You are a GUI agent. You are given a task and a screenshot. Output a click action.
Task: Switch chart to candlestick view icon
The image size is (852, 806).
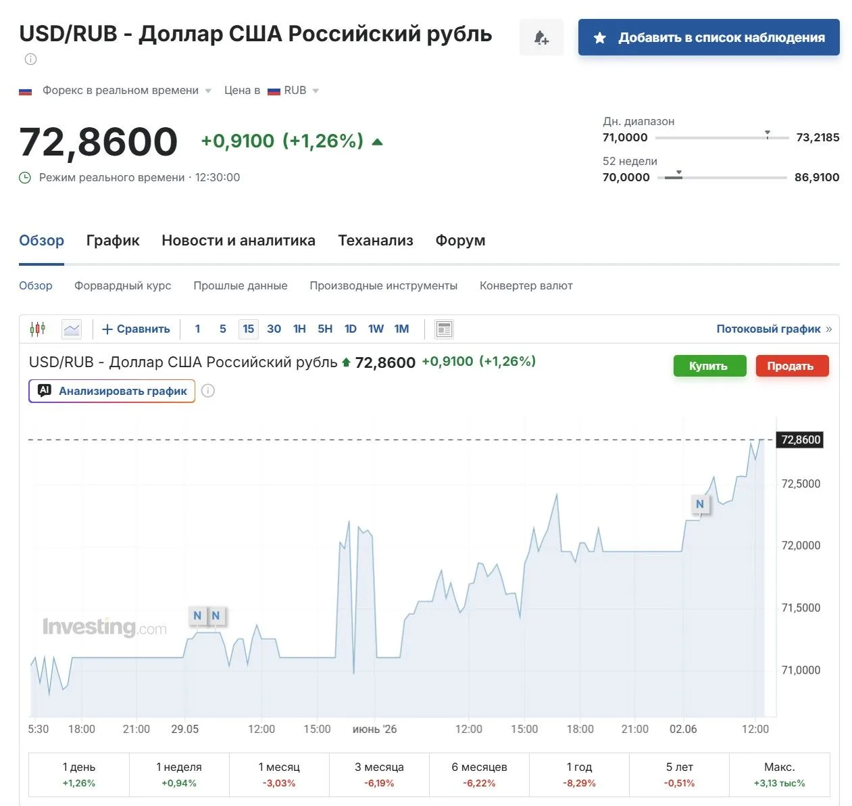point(38,329)
